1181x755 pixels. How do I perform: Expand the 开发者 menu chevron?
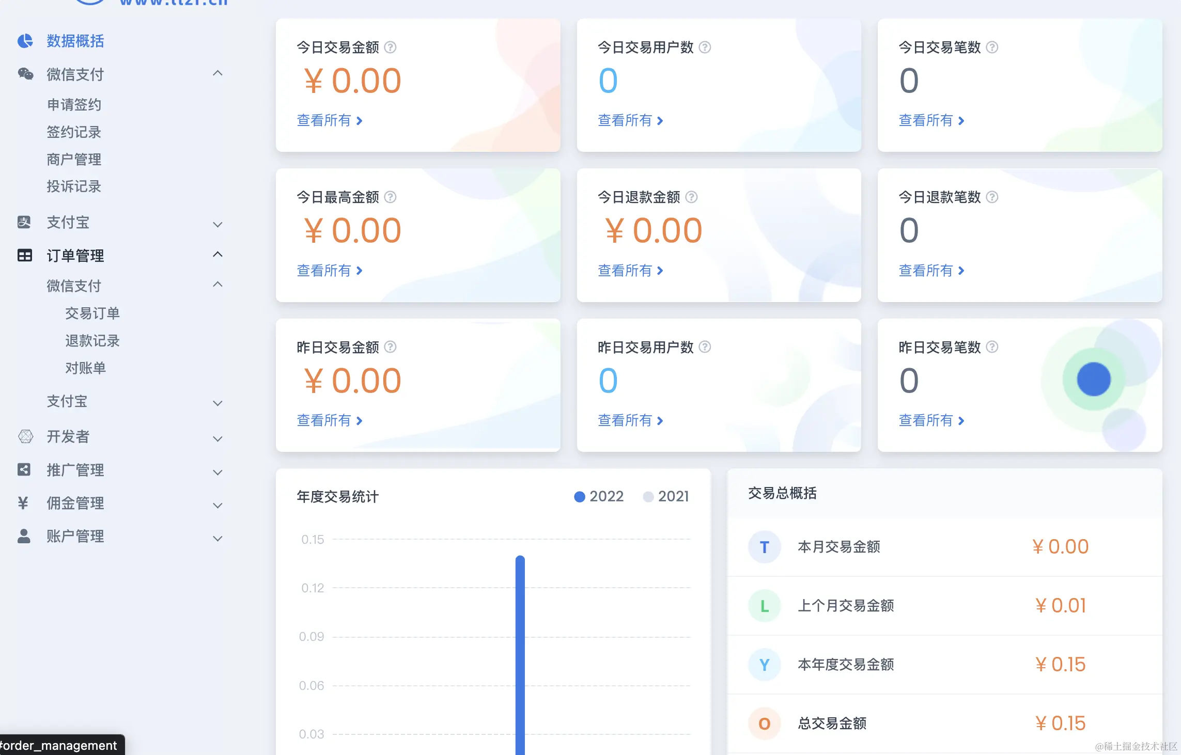point(217,438)
